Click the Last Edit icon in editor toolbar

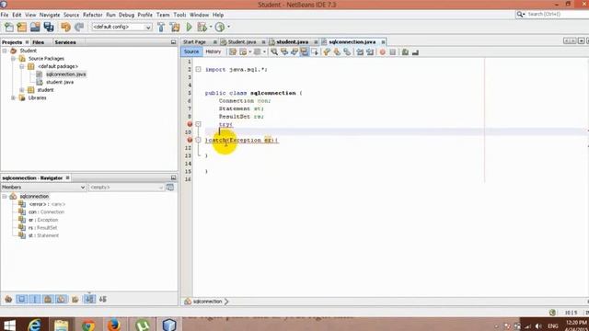(x=233, y=52)
